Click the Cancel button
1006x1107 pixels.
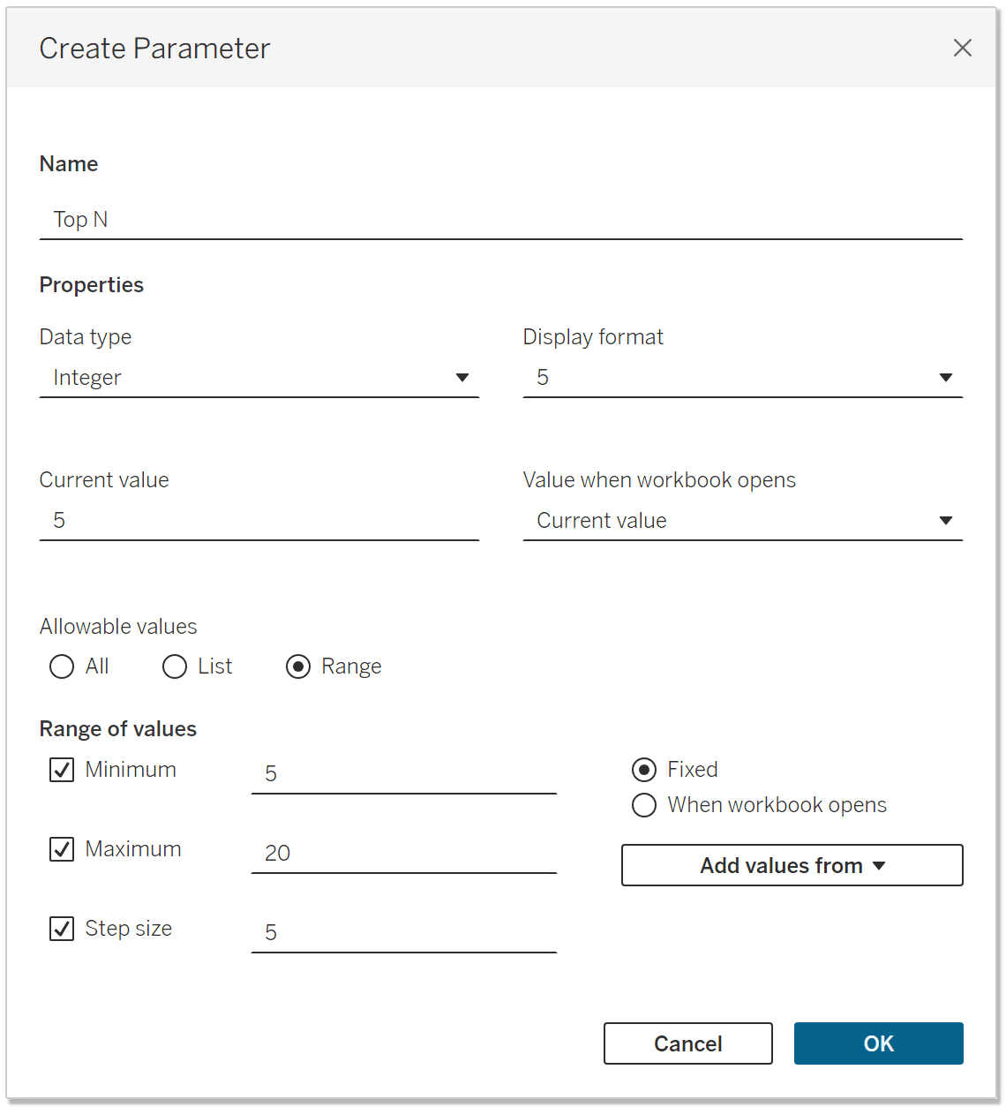[688, 1043]
